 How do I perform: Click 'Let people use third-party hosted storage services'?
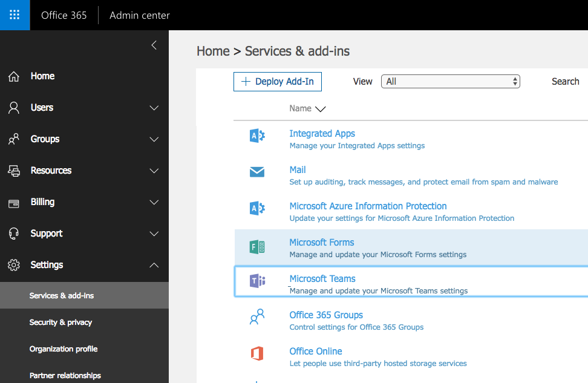coord(378,364)
